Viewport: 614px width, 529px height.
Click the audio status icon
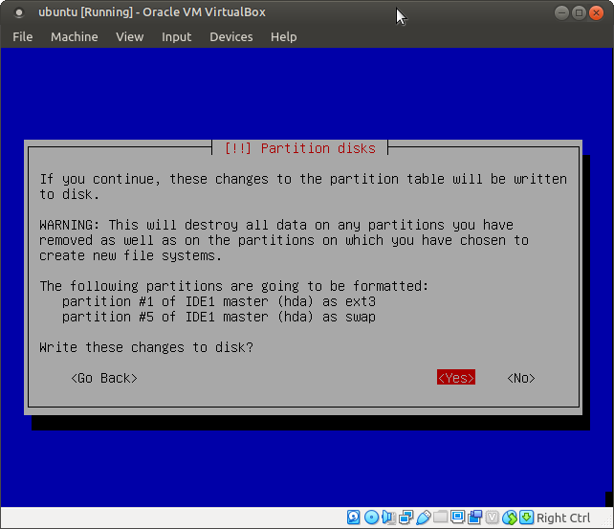[388, 518]
